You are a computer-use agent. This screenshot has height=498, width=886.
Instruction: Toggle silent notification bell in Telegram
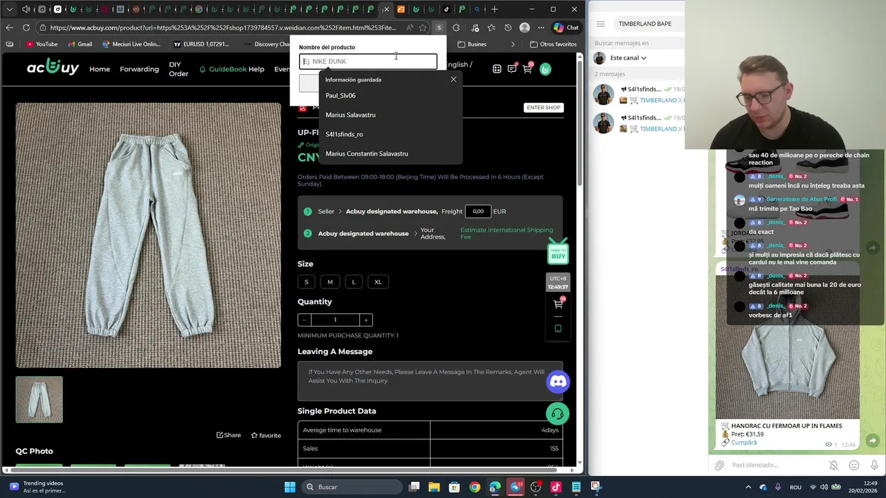[833, 465]
